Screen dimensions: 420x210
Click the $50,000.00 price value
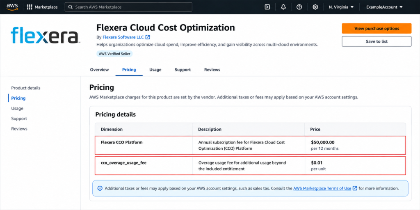(322, 142)
